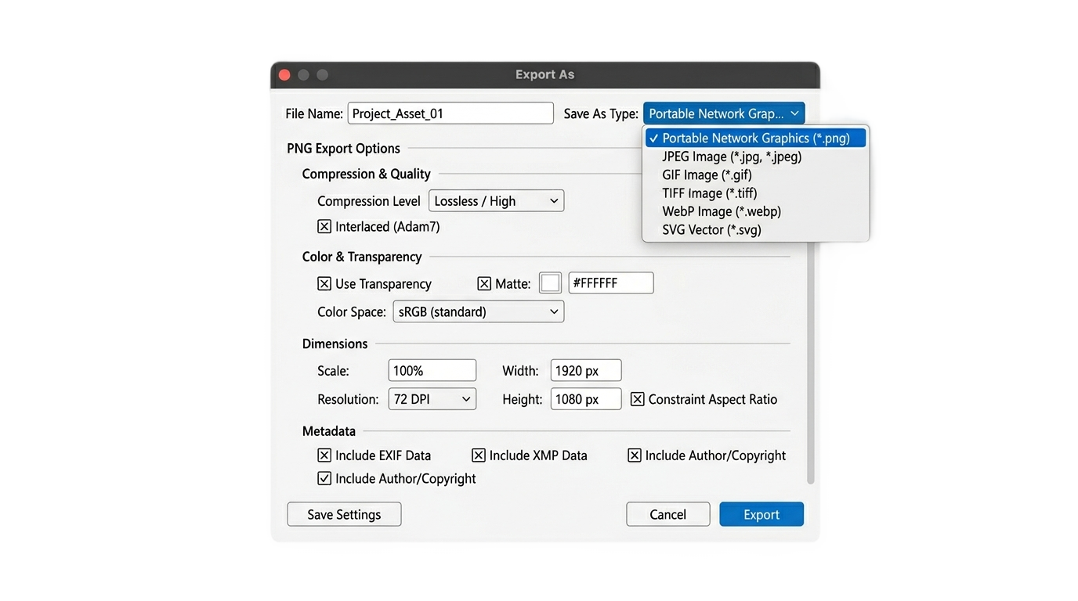Open the Save As Type dropdown
Image resolution: width=1078 pixels, height=601 pixels.
(x=724, y=113)
